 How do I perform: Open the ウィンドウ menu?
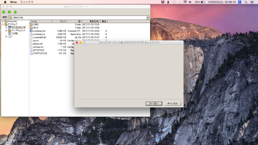pyautogui.click(x=27, y=2)
